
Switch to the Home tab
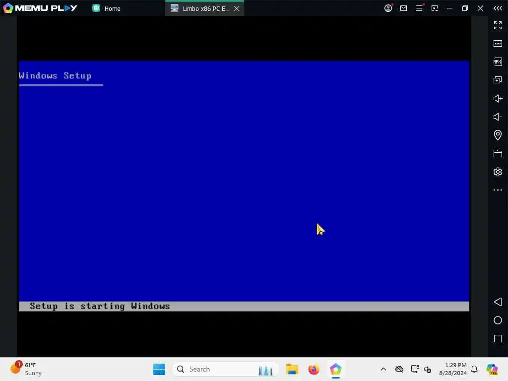pos(107,8)
